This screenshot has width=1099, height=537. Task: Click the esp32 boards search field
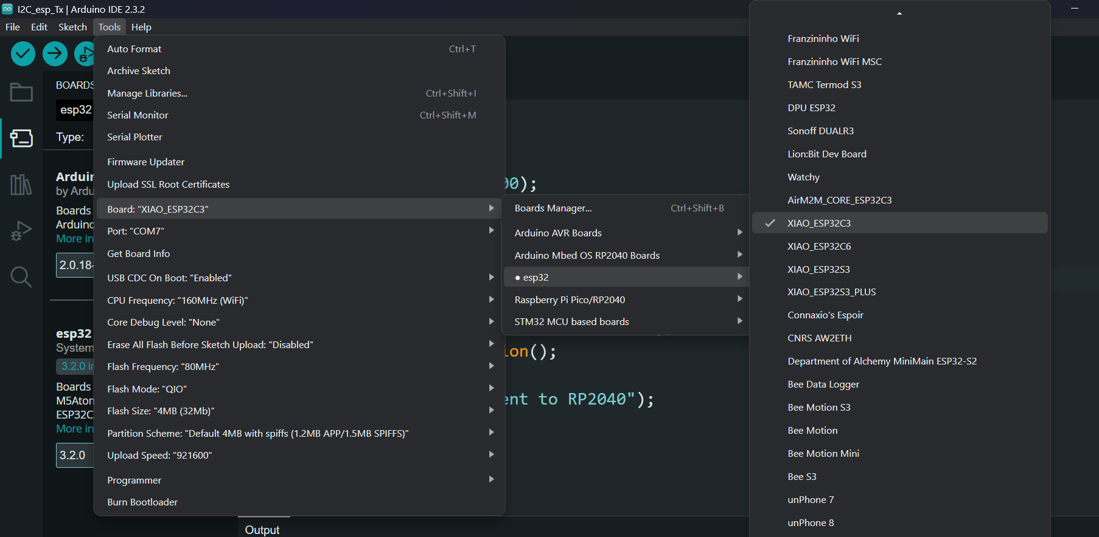[75, 110]
